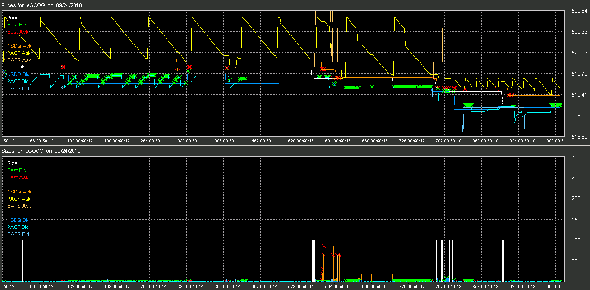The height and width of the screenshot is (290, 590).
Task: Choose 'BATS Bid' in the Prices chart legend
Action: click(18, 88)
